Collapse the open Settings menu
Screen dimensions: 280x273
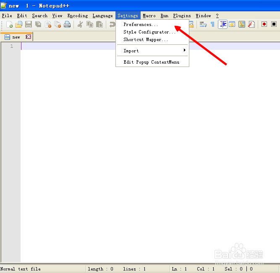pos(128,15)
